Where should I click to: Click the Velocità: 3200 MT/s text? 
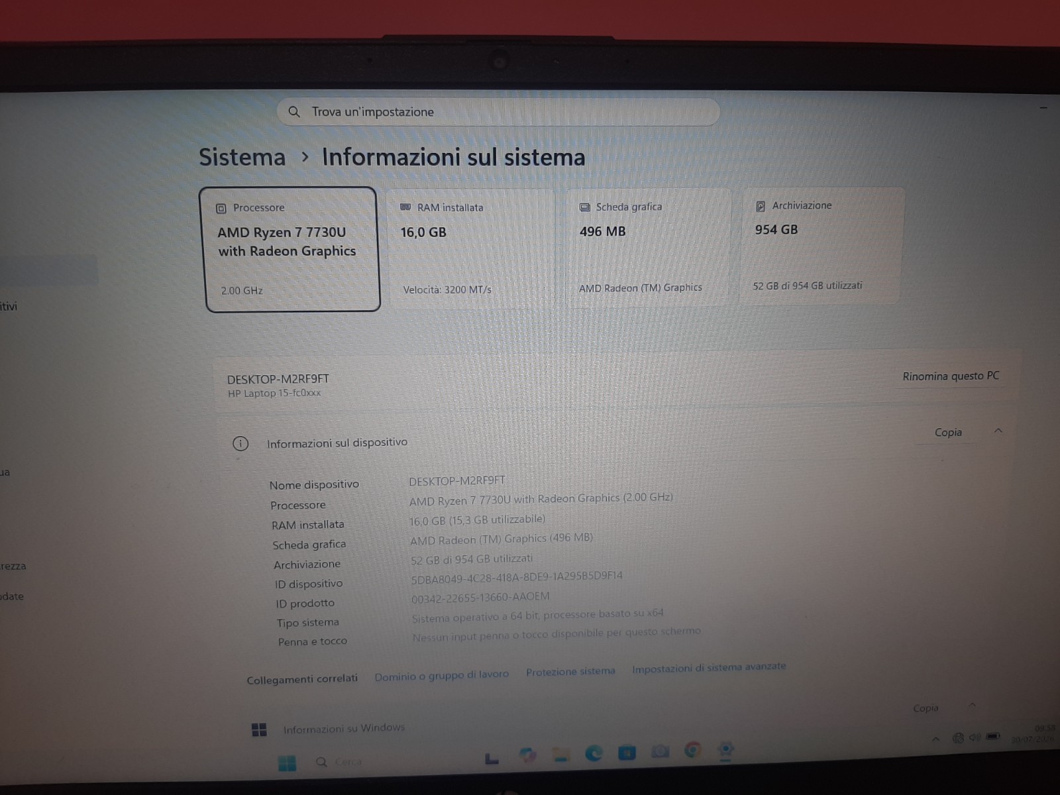[x=447, y=290]
